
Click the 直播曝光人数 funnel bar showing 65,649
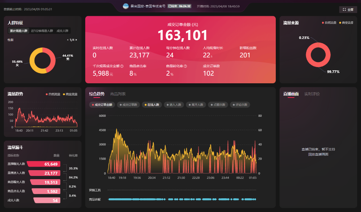44,164
